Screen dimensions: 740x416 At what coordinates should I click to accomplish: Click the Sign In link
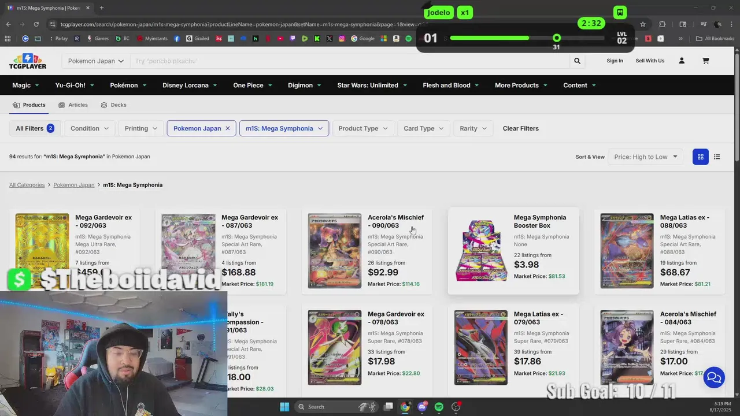(615, 61)
